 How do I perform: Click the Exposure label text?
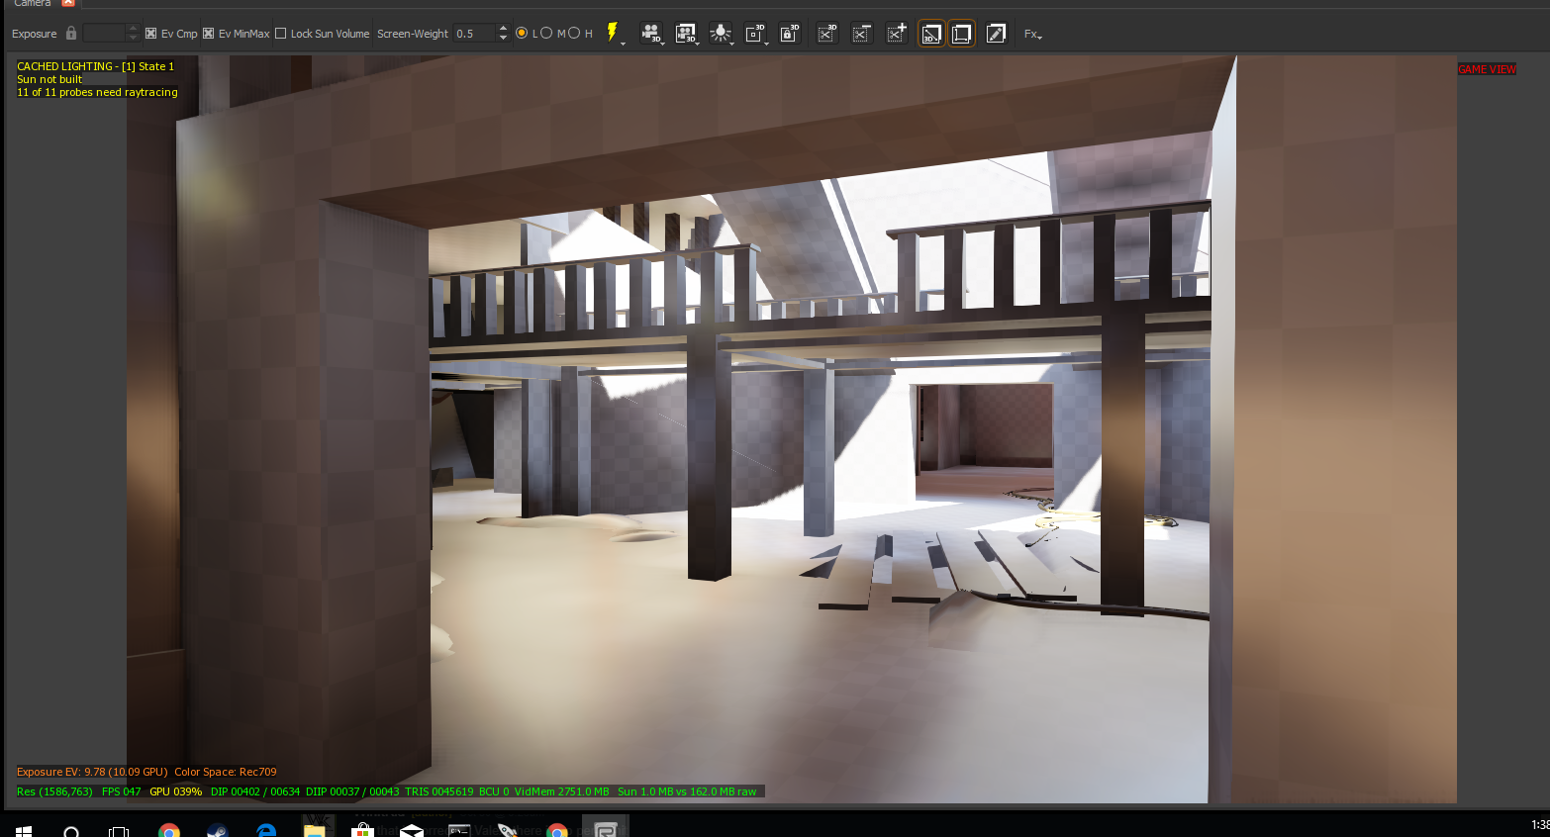[35, 34]
